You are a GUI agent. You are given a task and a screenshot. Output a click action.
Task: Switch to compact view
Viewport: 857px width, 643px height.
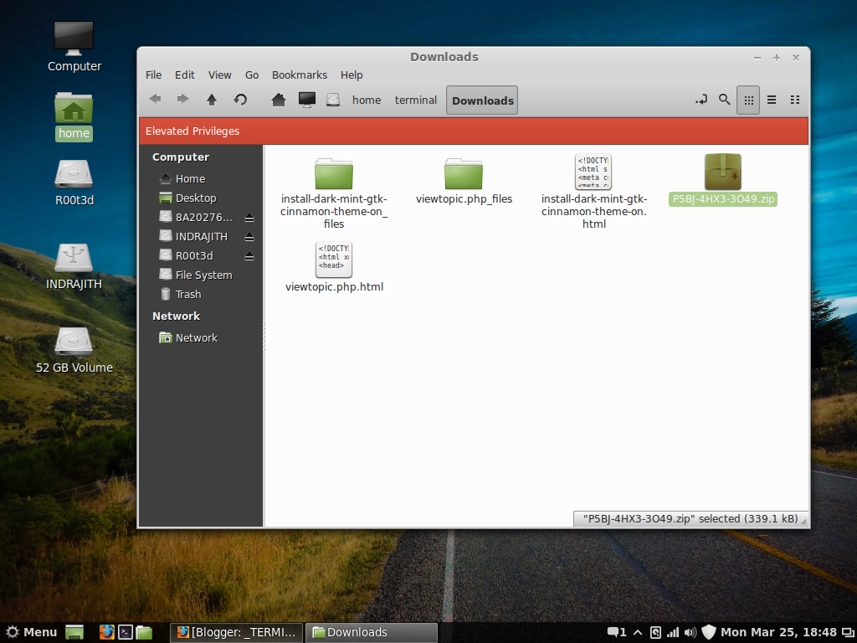click(794, 99)
